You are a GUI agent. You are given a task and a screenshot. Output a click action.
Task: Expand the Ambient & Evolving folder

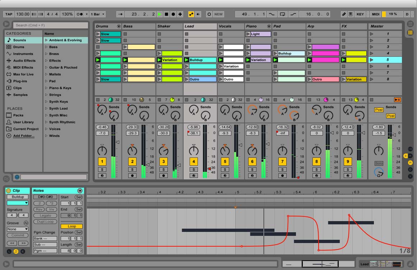pos(46,40)
